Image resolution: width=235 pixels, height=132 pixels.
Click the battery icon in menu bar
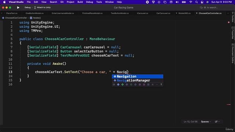coord(184,2)
